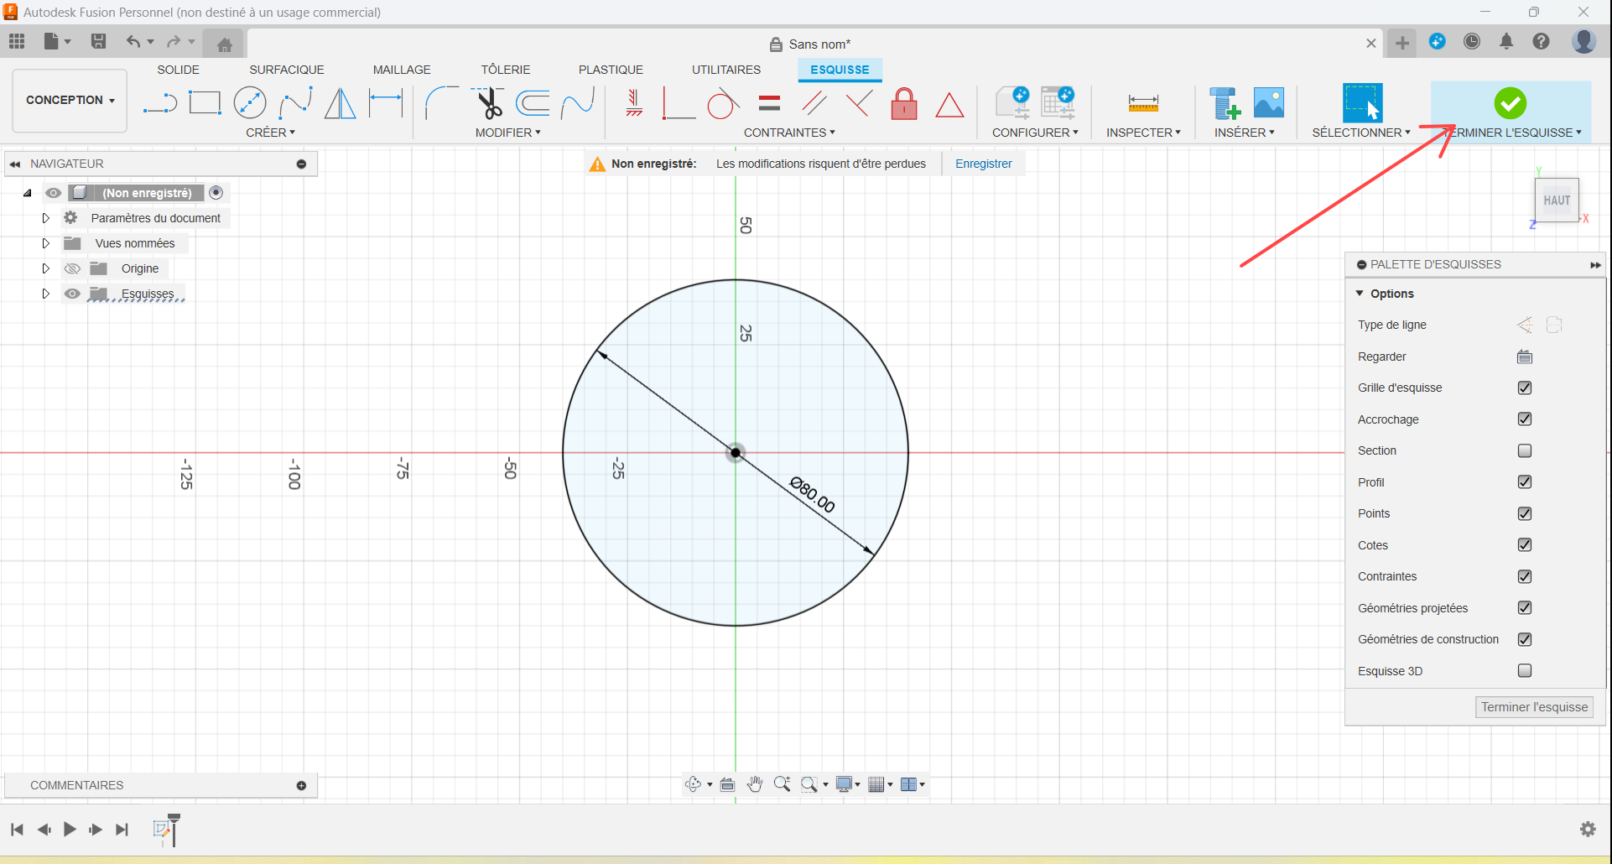The image size is (1612, 864).
Task: Open the CONCEPTION workspace dropdown
Action: [x=70, y=100]
